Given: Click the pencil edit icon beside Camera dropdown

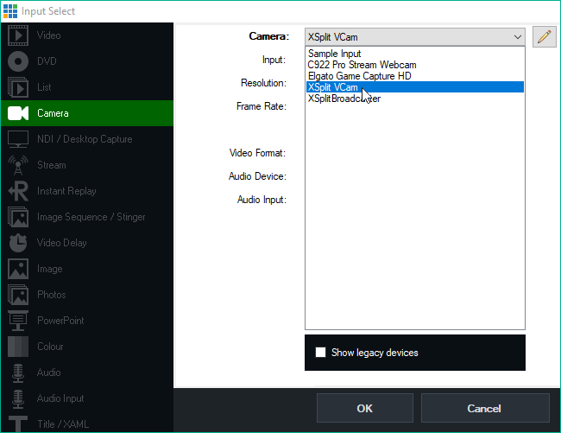Looking at the screenshot, I should click(x=545, y=36).
